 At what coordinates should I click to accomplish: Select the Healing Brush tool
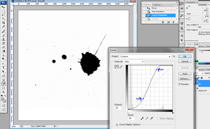point(3,31)
